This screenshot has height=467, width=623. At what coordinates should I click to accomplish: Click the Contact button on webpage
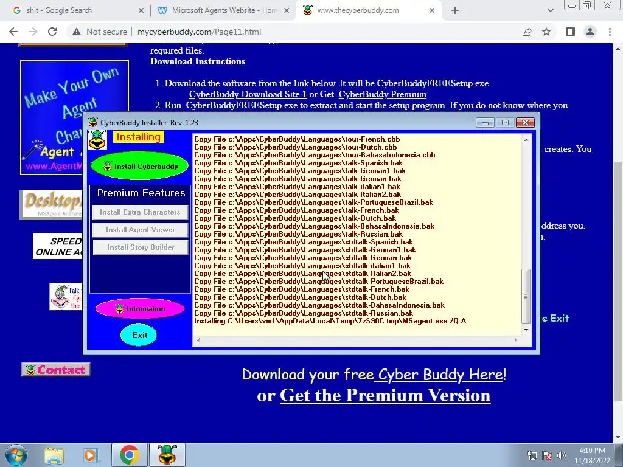55,370
